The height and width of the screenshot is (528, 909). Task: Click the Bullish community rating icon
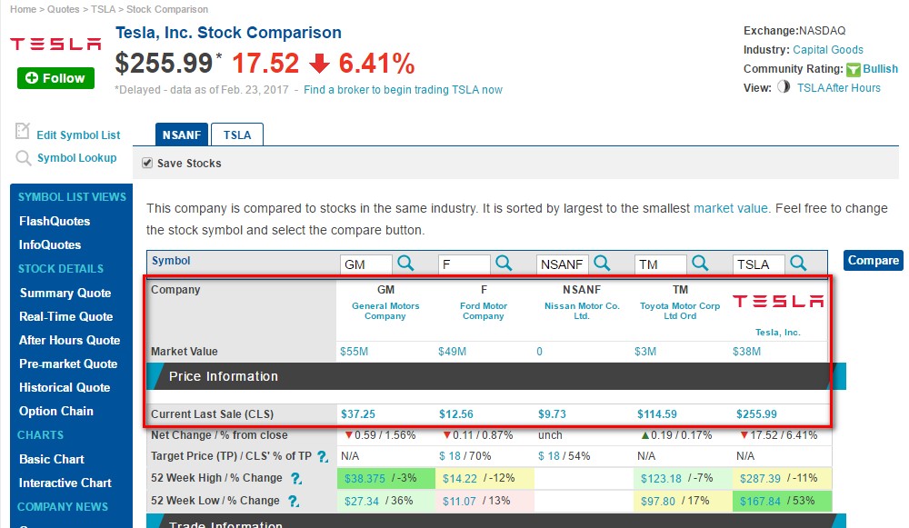[x=853, y=70]
